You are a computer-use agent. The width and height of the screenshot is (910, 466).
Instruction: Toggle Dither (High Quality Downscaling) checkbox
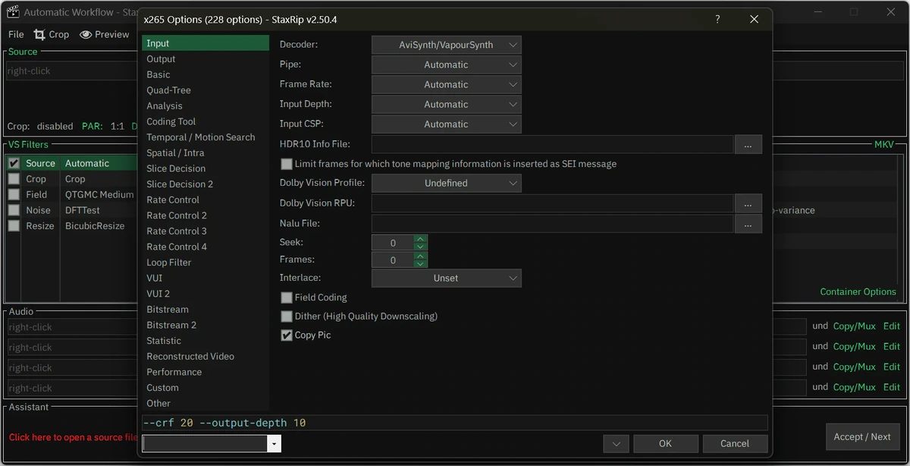[287, 316]
